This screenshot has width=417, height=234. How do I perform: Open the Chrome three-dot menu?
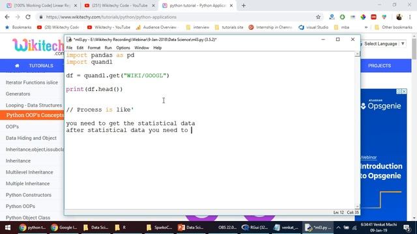point(410,17)
